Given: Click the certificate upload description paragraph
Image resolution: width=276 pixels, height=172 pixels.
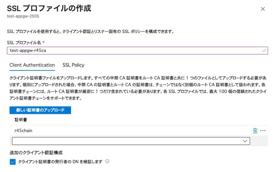Looking at the screenshot, I should click(138, 88).
